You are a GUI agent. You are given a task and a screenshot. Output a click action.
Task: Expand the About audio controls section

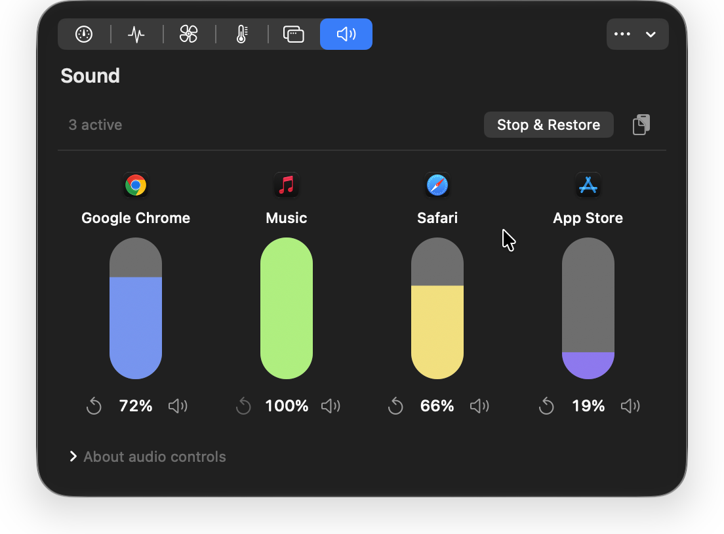(148, 457)
